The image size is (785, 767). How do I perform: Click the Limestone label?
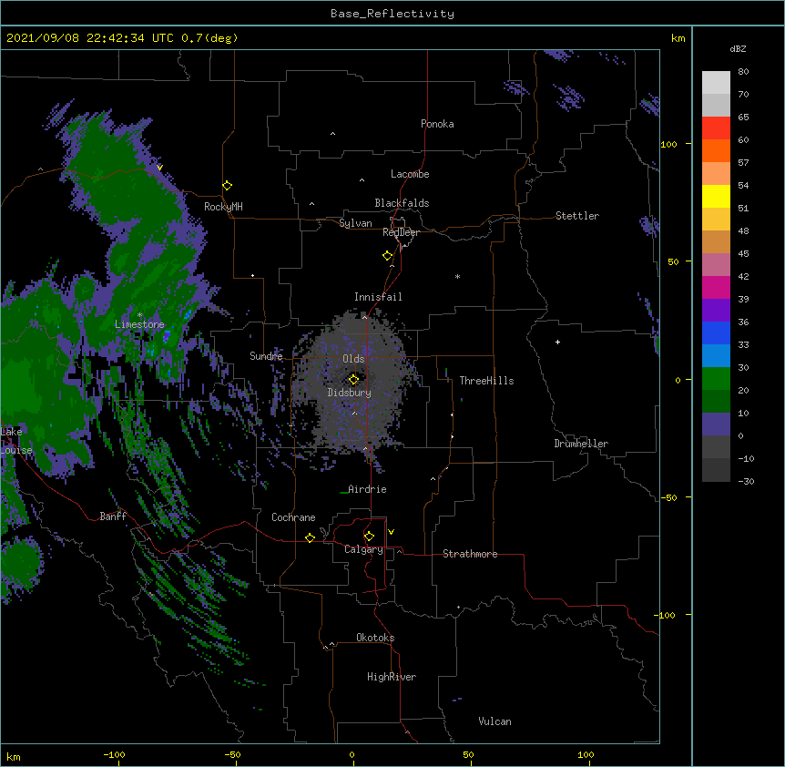tap(139, 324)
